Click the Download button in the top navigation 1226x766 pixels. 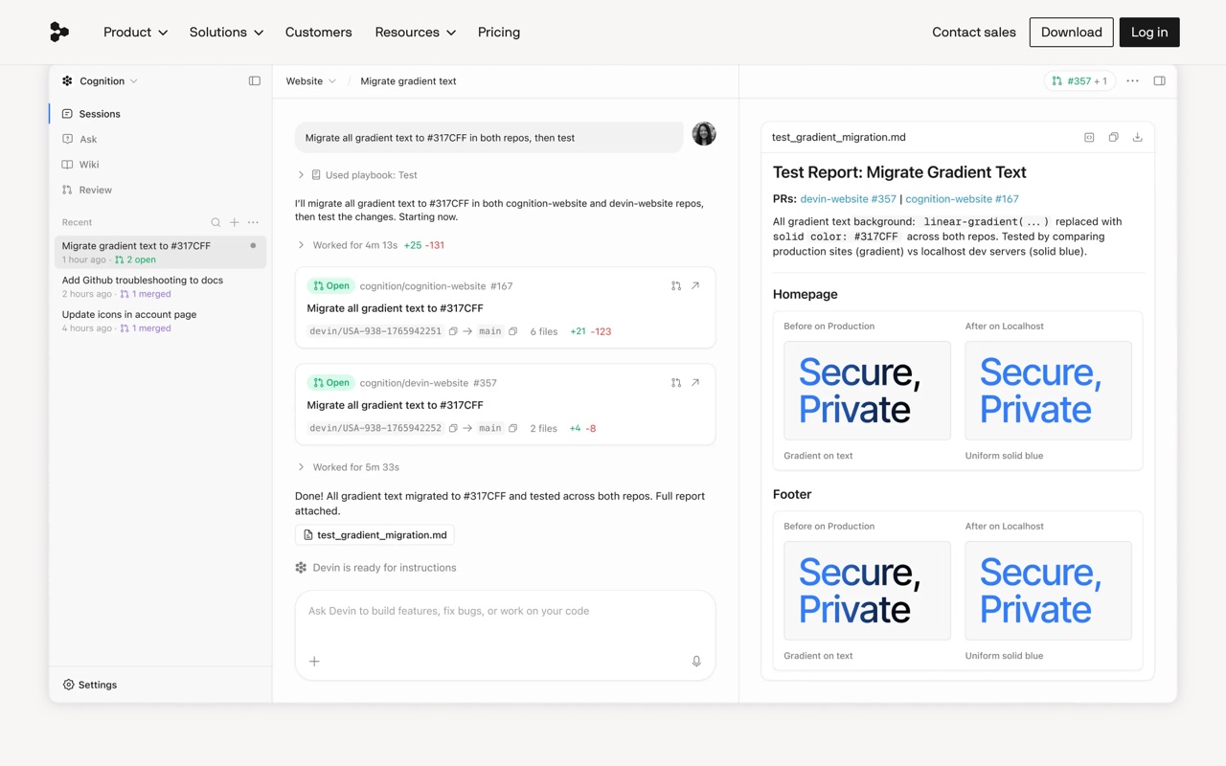click(x=1072, y=32)
